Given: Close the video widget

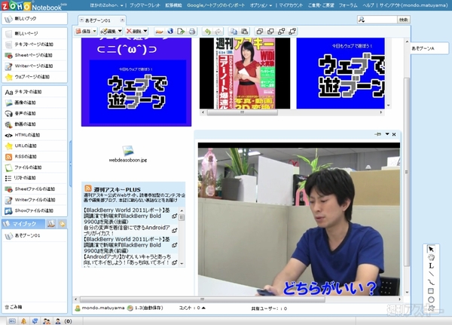Looking at the screenshot, I should coord(394,134).
